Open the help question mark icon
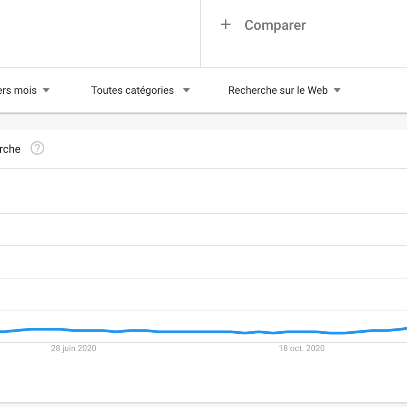 point(37,148)
